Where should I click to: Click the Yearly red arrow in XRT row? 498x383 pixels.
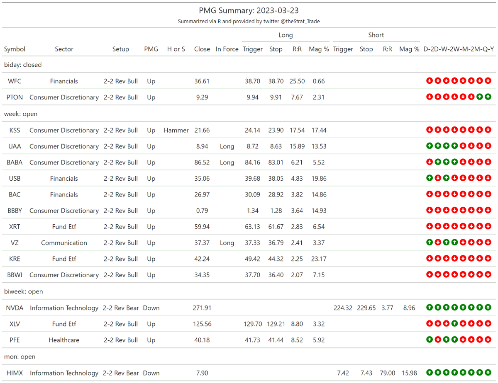tap(488, 226)
